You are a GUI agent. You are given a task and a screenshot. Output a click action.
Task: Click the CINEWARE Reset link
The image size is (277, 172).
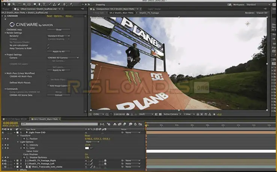click(x=49, y=16)
